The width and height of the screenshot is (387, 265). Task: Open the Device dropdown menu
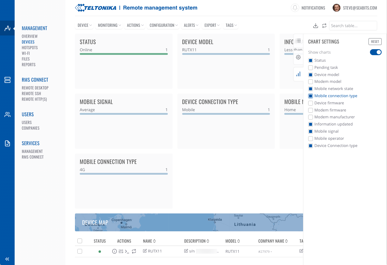pyautogui.click(x=85, y=25)
